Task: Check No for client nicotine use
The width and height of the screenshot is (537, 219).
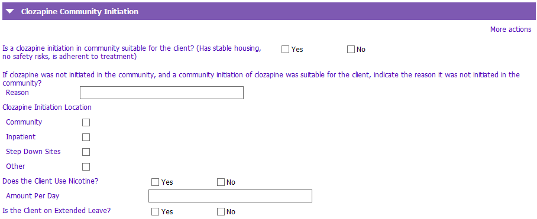Action: (221, 182)
